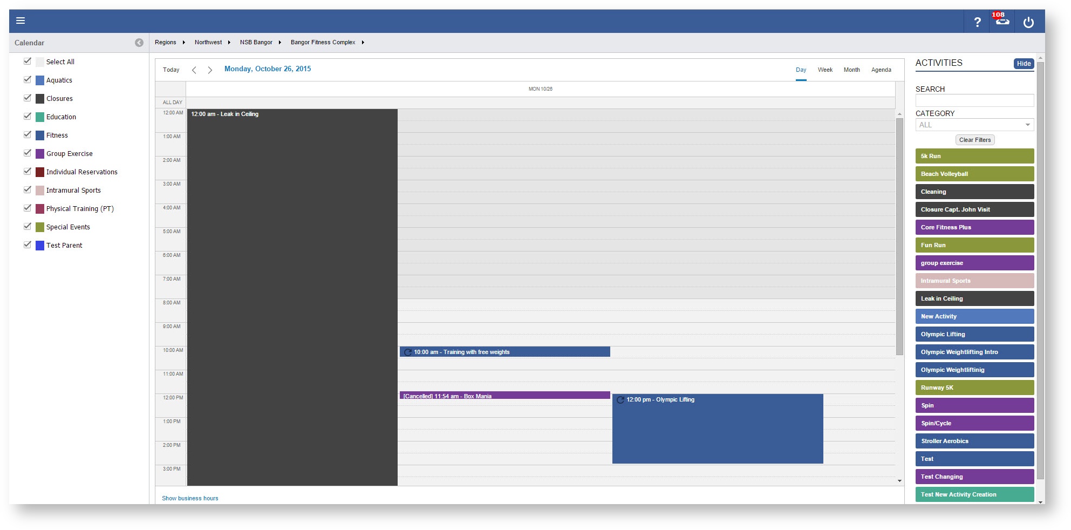1071x530 pixels.
Task: Expand arrow after Northwest breadcrumb
Action: pos(229,43)
